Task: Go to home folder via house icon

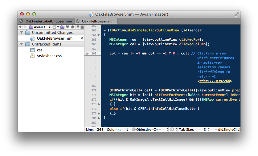Action: [72, 27]
